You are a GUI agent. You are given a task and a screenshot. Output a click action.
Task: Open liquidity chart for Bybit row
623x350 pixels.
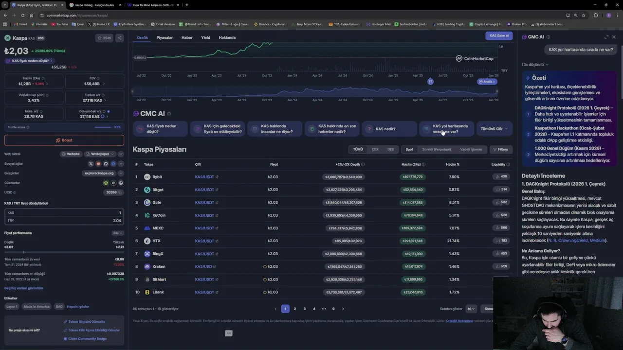pos(501,177)
